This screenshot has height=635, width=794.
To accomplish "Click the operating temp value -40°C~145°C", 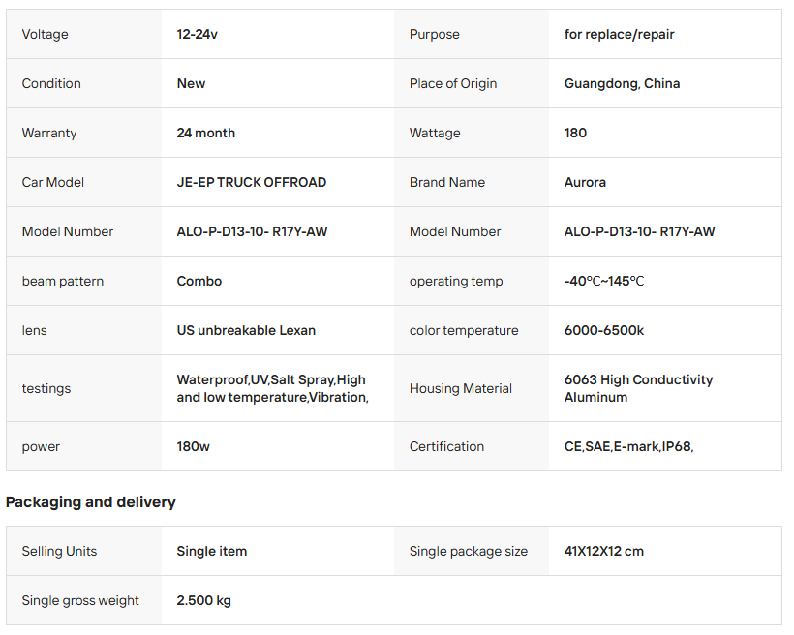I will [604, 281].
